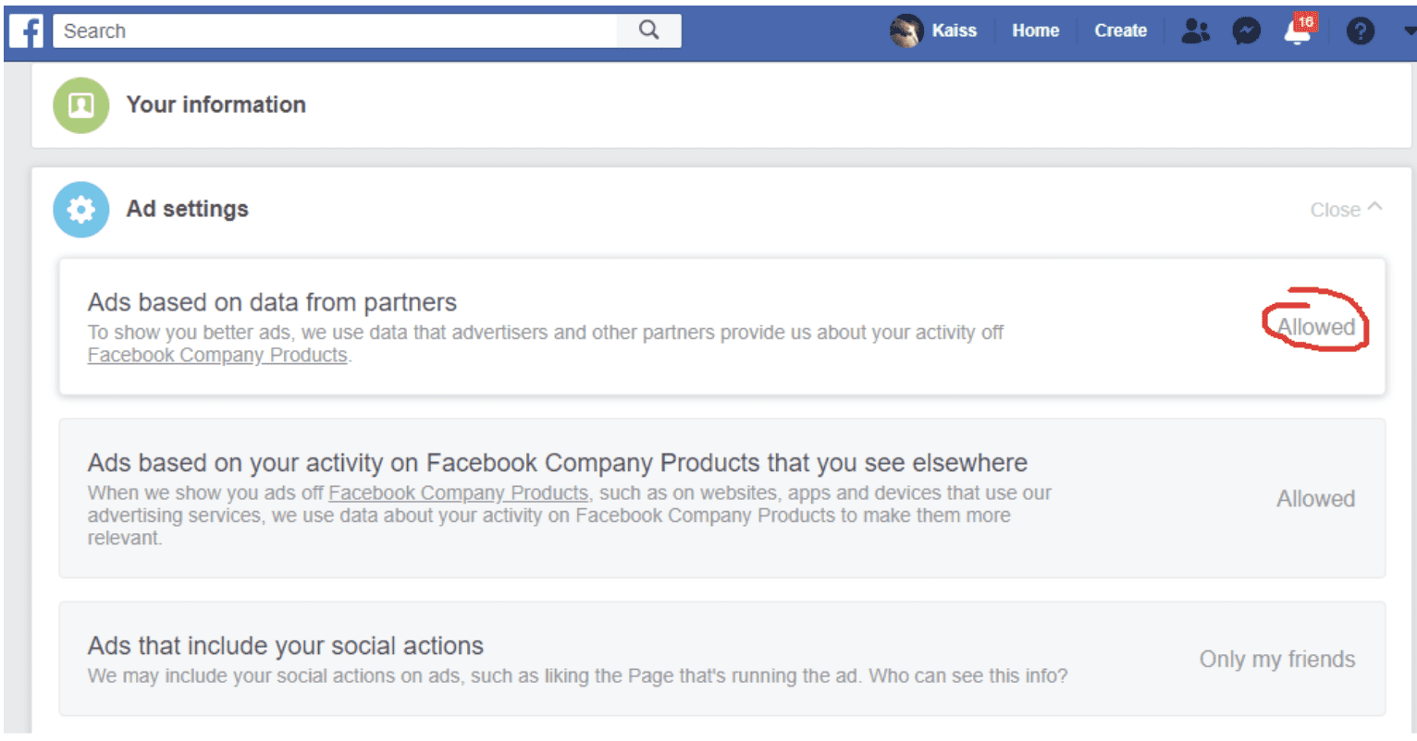Image resolution: width=1417 pixels, height=741 pixels.
Task: Open the notifications bell icon
Action: click(x=1298, y=32)
